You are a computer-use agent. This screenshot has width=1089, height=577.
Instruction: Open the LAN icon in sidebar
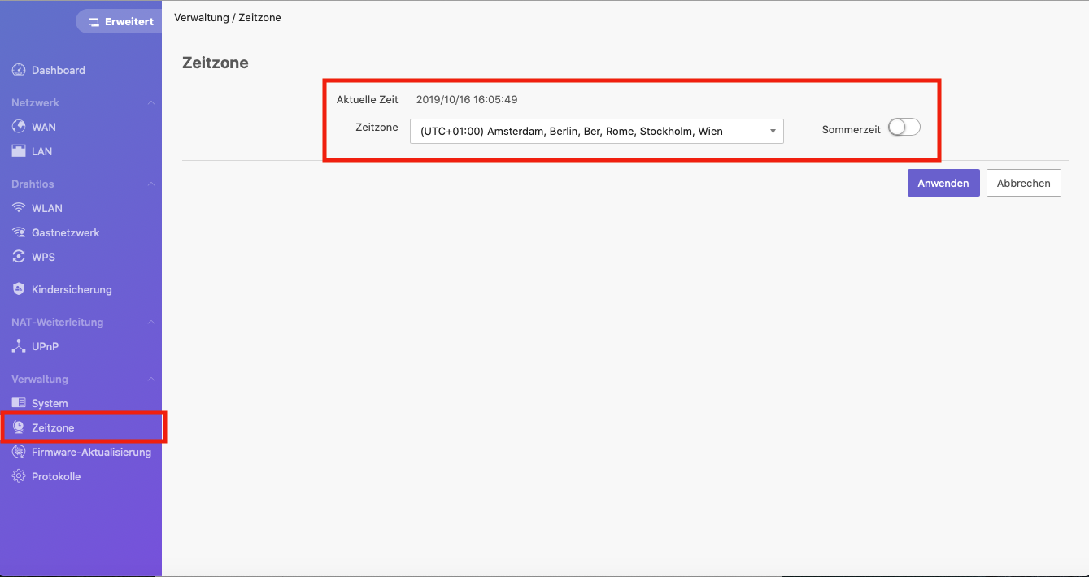tap(19, 151)
